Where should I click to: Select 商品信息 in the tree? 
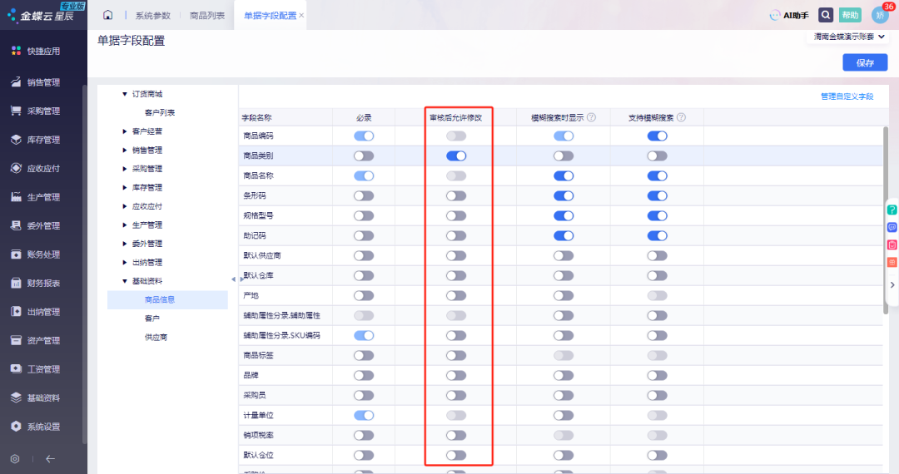pos(167,299)
